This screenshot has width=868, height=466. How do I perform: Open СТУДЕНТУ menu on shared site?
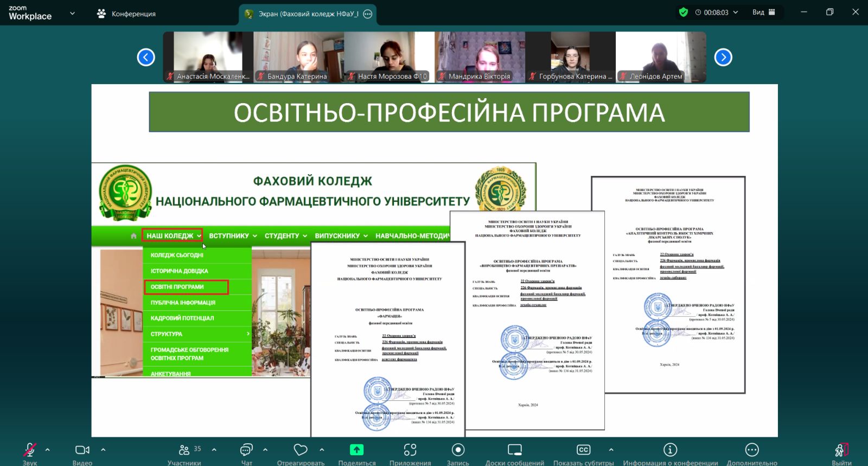(x=286, y=236)
